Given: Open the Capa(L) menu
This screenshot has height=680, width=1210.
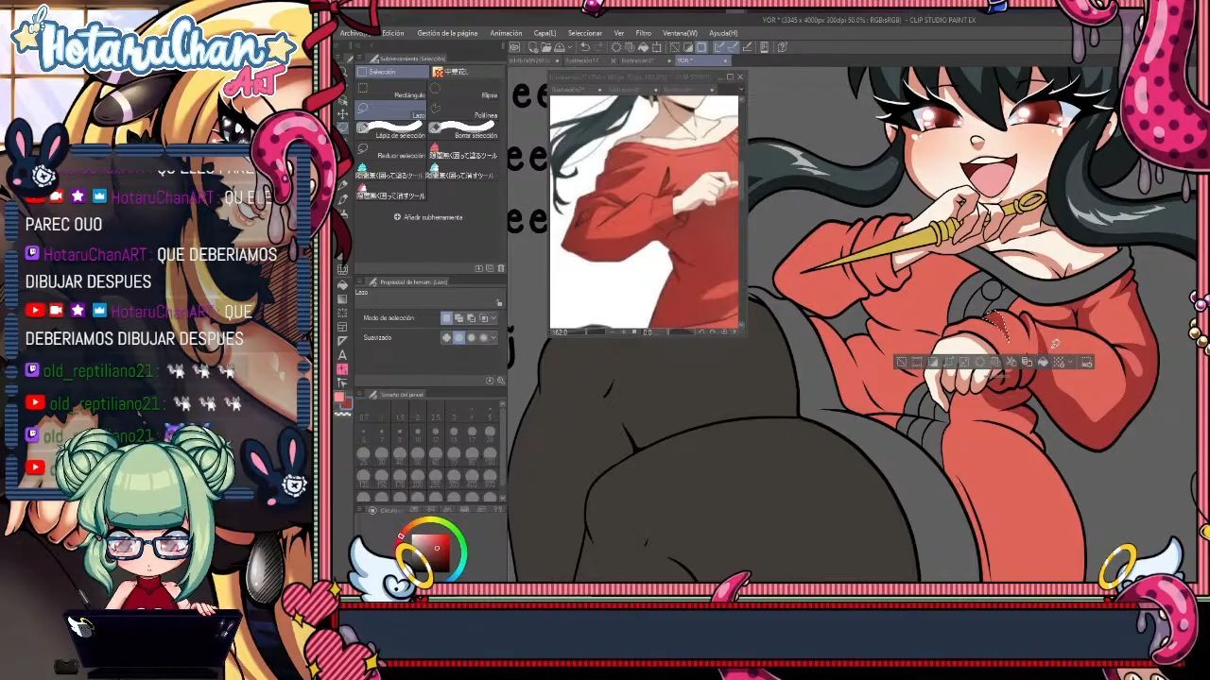Looking at the screenshot, I should coord(544,33).
